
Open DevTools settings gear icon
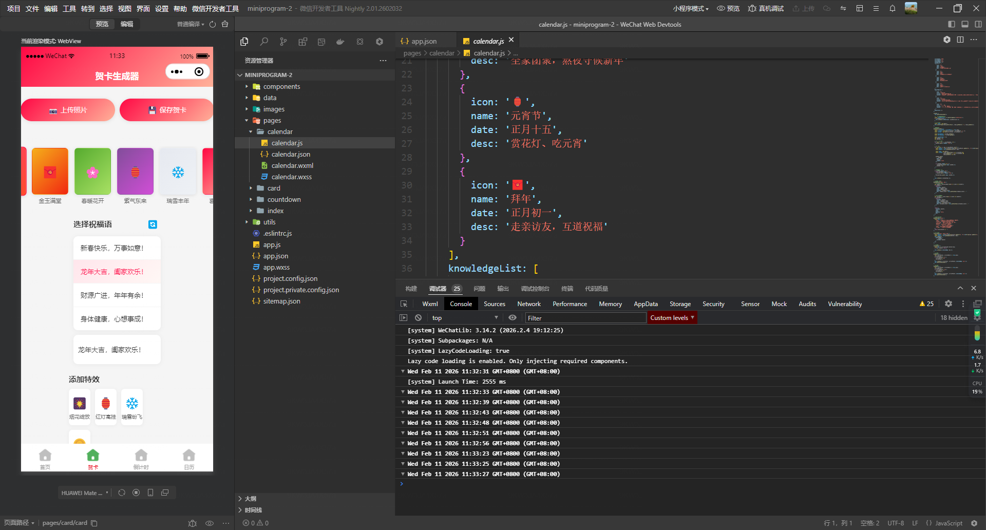(949, 304)
